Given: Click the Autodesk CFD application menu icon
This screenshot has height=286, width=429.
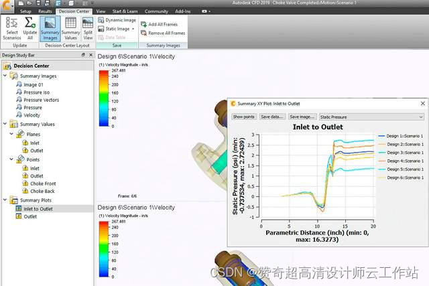Looking at the screenshot, I should (7, 6).
